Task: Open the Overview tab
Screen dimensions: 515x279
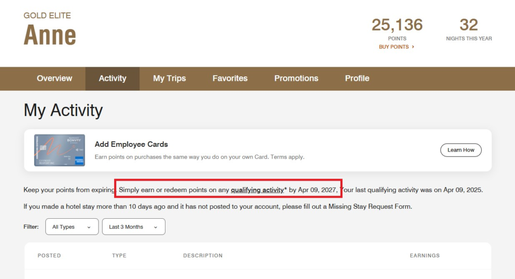Action: (x=54, y=78)
